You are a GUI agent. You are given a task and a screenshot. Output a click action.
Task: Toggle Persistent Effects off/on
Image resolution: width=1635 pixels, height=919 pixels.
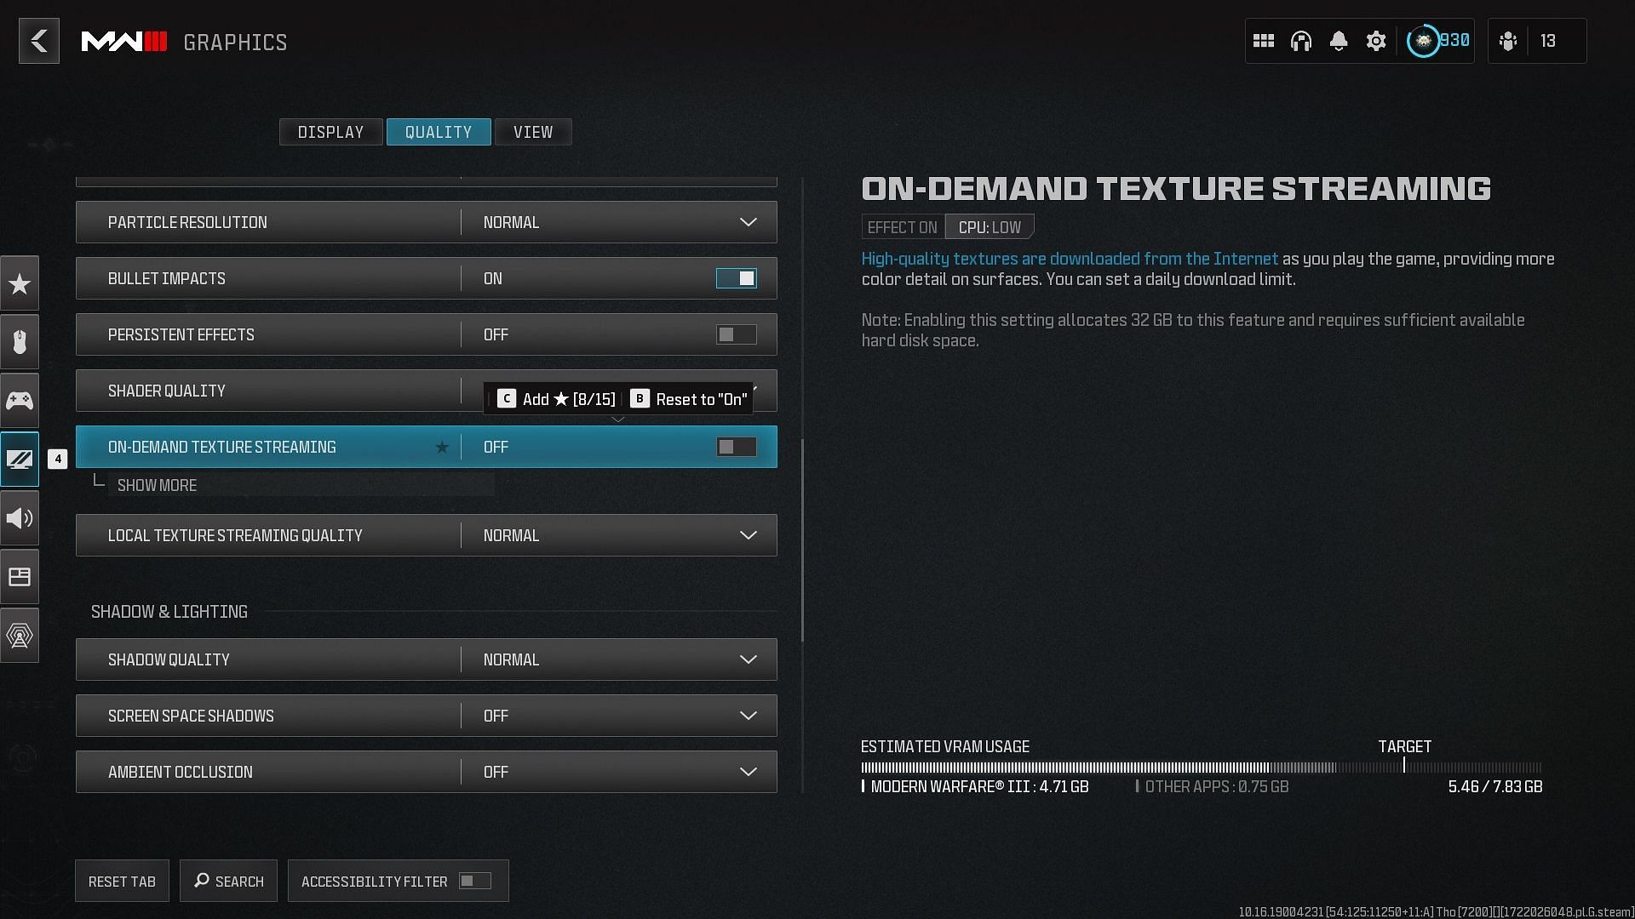coord(736,334)
